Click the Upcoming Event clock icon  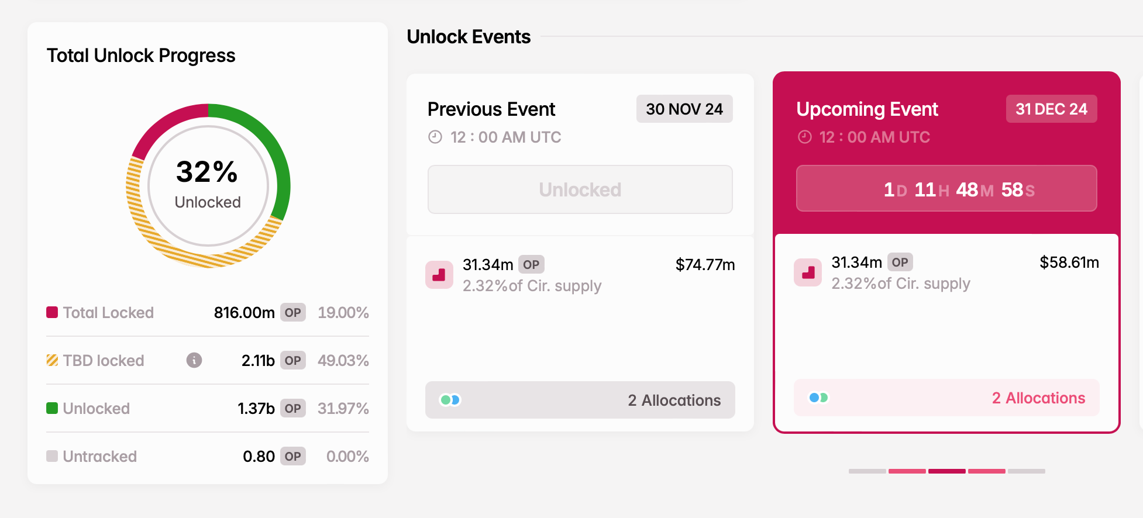[805, 137]
